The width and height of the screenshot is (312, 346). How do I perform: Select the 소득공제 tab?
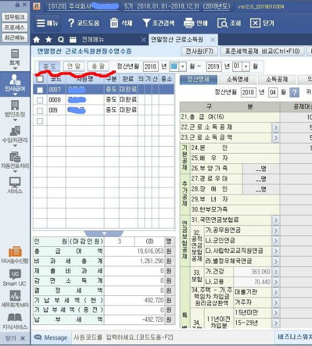click(277, 79)
